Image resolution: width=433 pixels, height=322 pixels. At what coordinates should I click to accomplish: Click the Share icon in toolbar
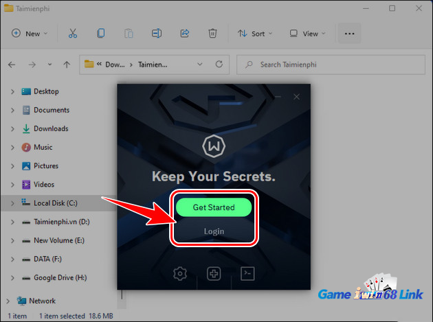[185, 33]
